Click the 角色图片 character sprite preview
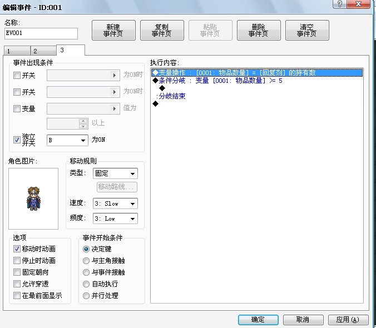 click(33, 198)
